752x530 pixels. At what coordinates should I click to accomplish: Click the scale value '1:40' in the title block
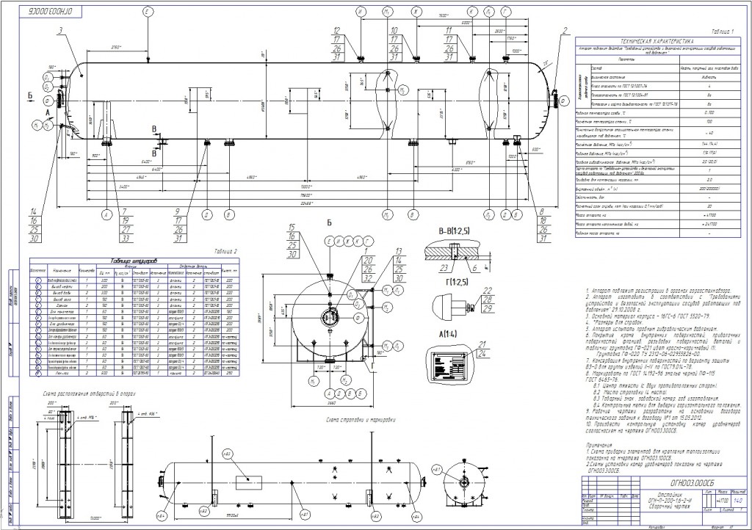[x=738, y=501]
